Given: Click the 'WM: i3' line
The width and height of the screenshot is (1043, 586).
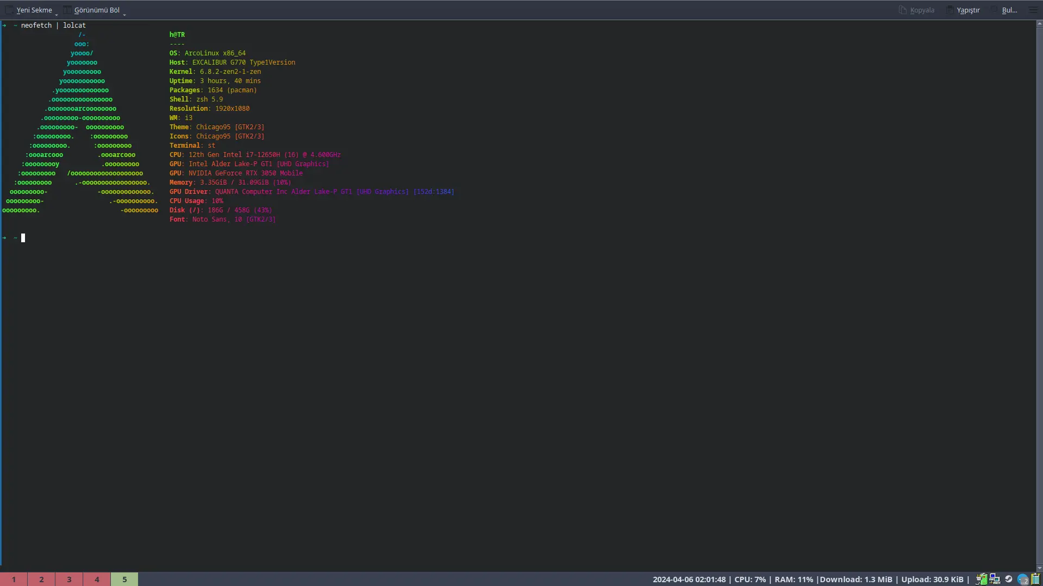Looking at the screenshot, I should [x=181, y=118].
